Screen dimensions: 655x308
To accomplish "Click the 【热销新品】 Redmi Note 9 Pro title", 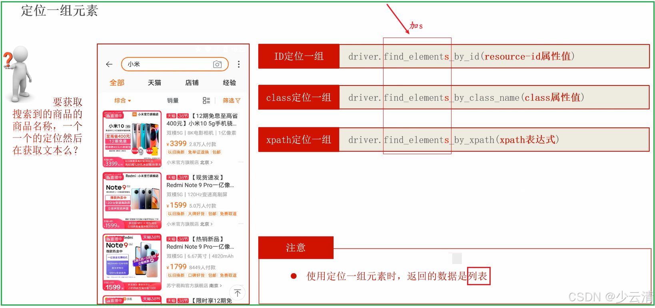I will [x=200, y=242].
